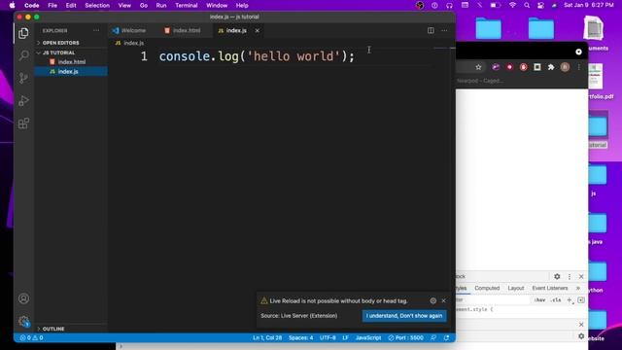The width and height of the screenshot is (622, 350).
Task: Add new style rule plus icon in DevTools
Action: [570, 300]
